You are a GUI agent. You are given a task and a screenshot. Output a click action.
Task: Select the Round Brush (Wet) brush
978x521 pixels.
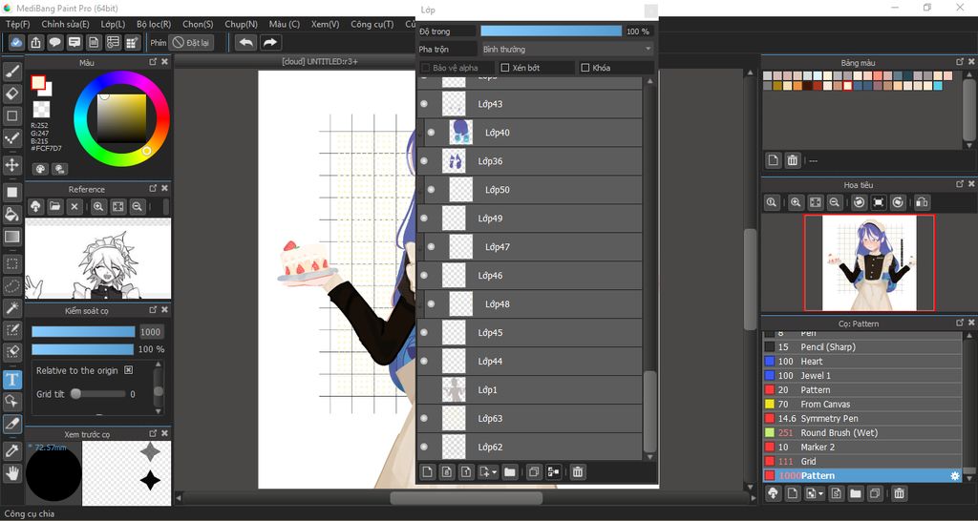coord(862,433)
